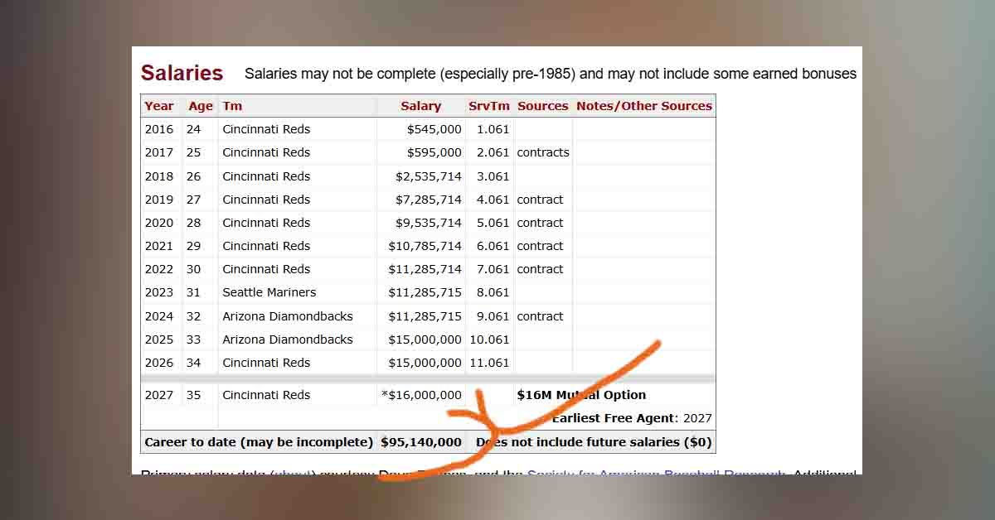Select the $7,285,714 salary cell
The image size is (995, 520).
[x=428, y=200]
